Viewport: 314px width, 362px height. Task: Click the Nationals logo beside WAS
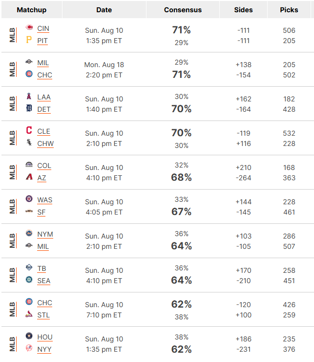tap(29, 199)
